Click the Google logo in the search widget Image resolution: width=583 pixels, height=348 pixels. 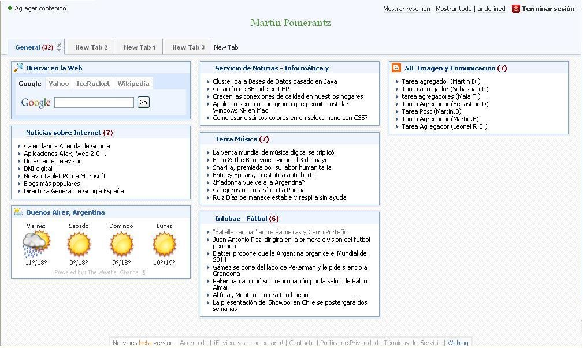[x=36, y=103]
